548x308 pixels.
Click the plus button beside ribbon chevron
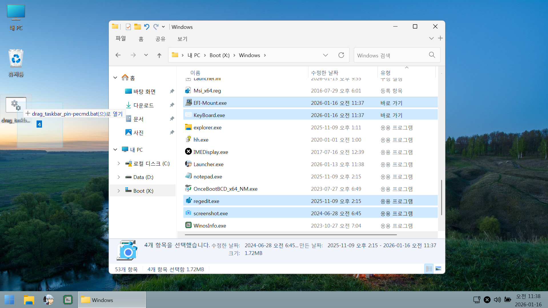440,38
